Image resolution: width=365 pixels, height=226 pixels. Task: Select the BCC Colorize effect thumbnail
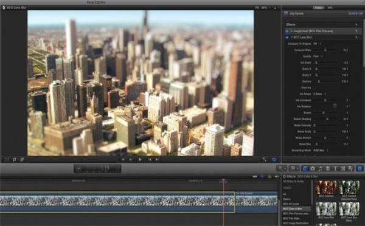pyautogui.click(x=326, y=187)
